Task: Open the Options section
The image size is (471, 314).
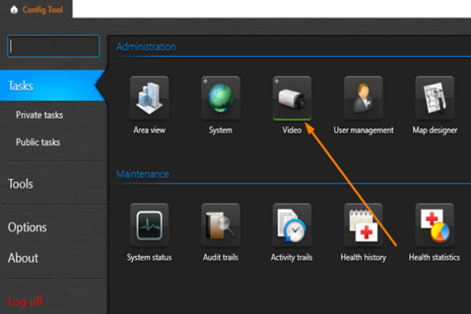Action: point(27,227)
